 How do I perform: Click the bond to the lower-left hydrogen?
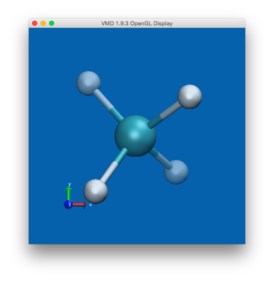(x=114, y=166)
